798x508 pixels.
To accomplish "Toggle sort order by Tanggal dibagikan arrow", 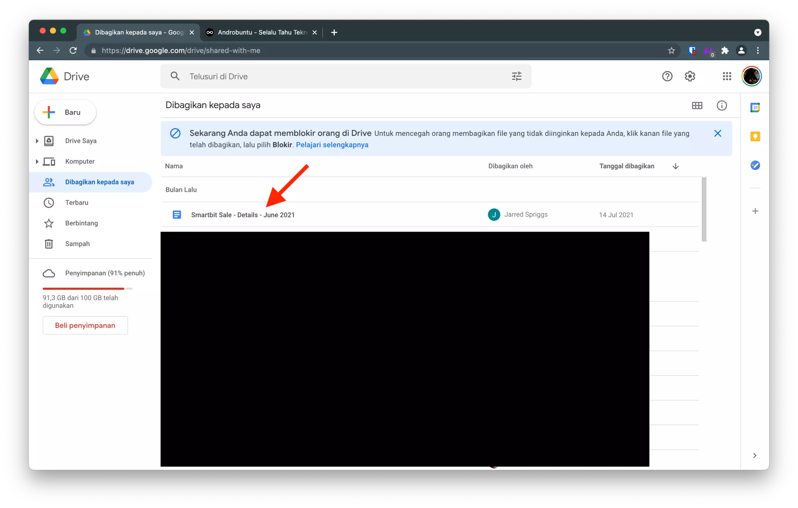I will coord(675,166).
